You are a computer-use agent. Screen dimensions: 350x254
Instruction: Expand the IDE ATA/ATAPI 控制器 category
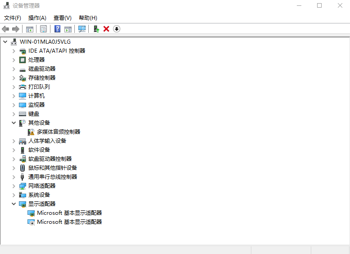point(14,51)
